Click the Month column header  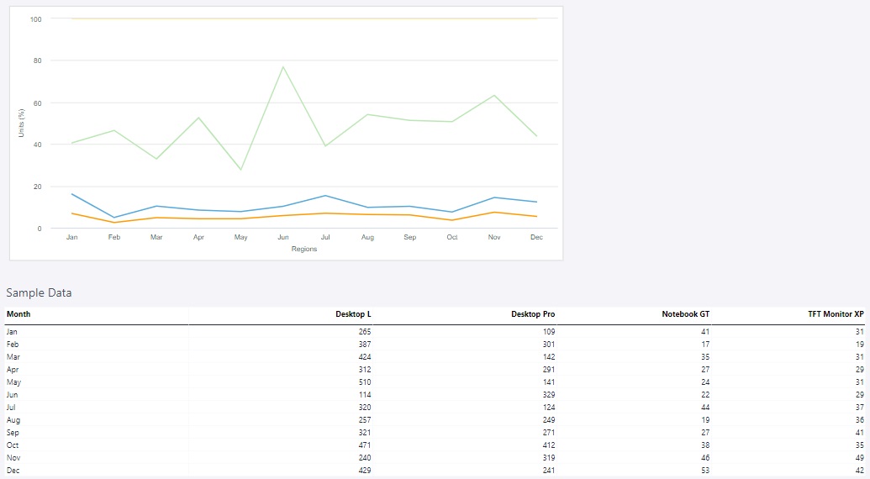[x=18, y=314]
